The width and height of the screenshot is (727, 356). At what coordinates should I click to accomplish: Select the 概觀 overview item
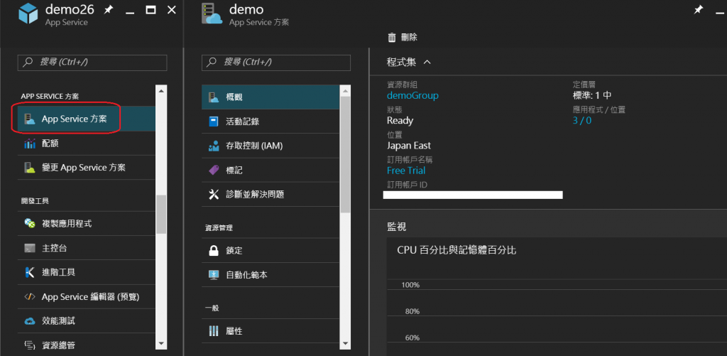pos(270,97)
